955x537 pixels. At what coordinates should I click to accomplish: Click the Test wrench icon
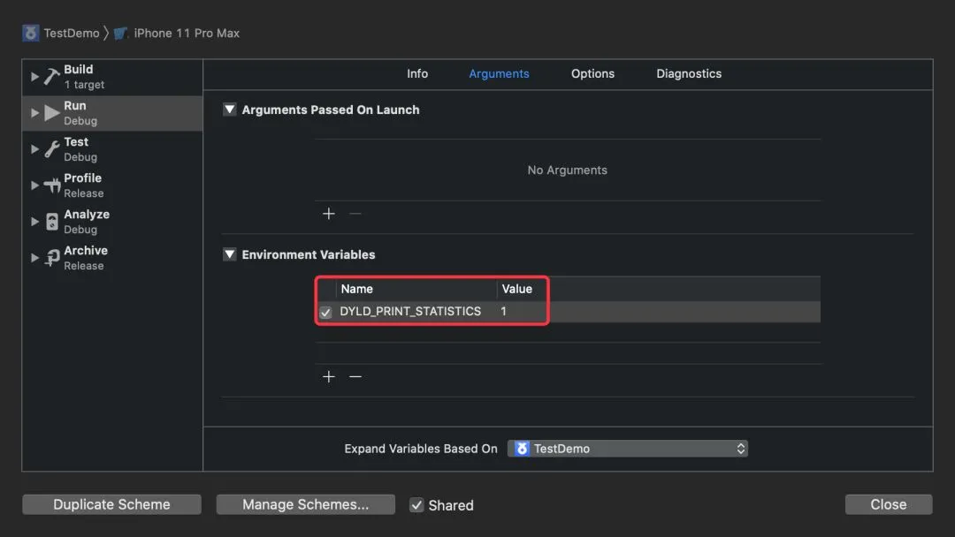pos(52,149)
